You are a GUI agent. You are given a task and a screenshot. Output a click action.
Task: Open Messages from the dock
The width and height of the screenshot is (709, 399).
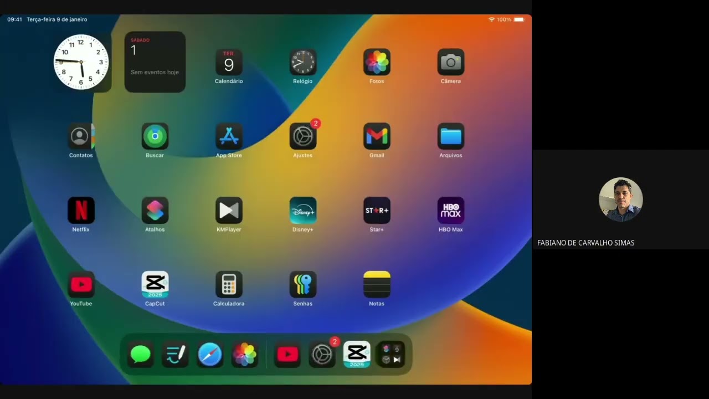pos(141,355)
